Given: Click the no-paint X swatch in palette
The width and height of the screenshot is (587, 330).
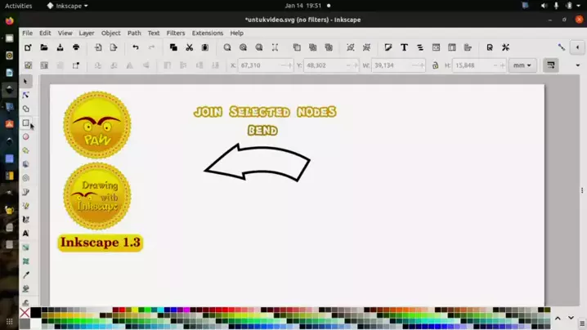Looking at the screenshot, I should pyautogui.click(x=25, y=313).
